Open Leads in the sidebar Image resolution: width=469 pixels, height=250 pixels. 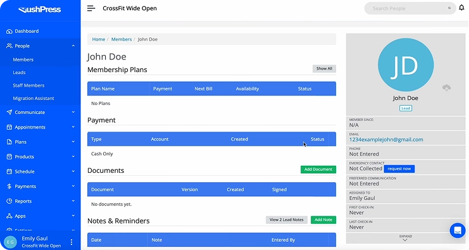pos(19,72)
